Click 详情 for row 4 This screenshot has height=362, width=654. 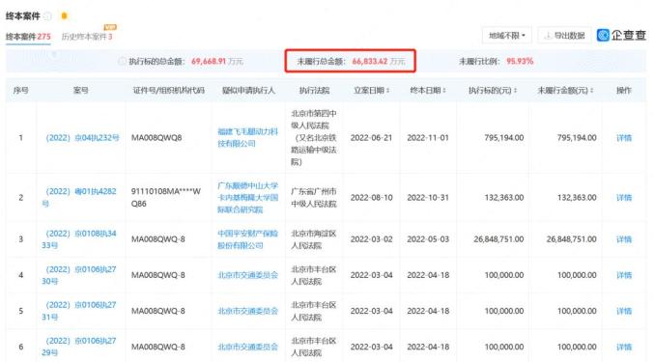coord(624,275)
